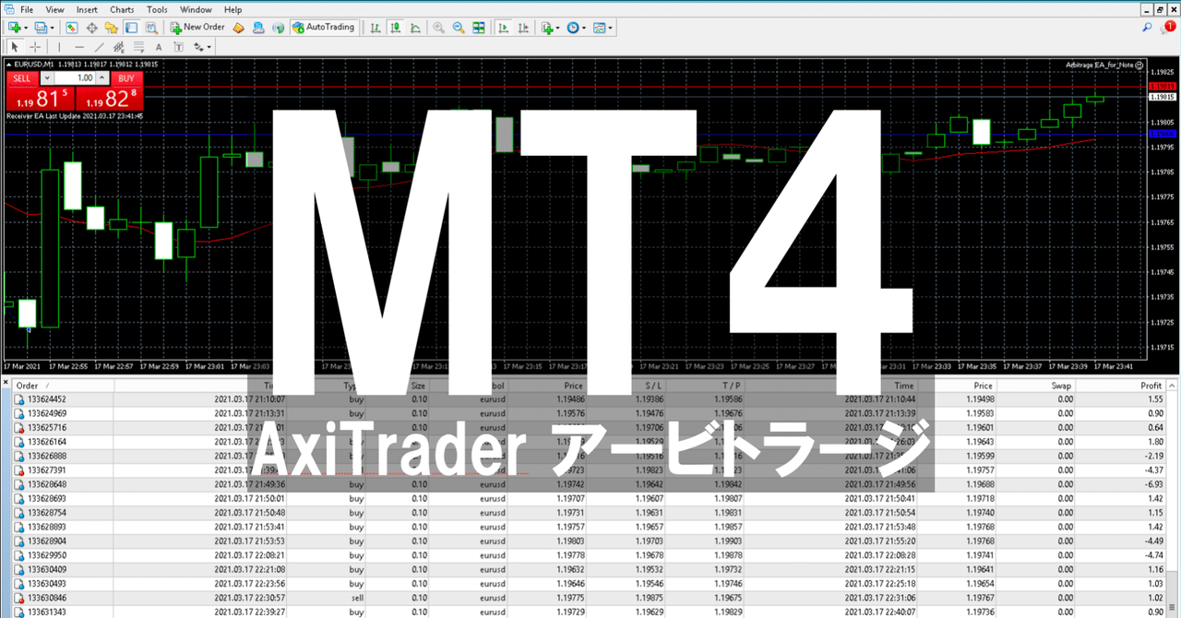1181x618 pixels.
Task: Click the SELL button
Action: (x=21, y=78)
